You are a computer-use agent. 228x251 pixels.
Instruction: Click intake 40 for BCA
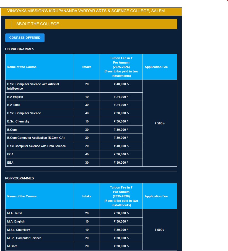87,154
